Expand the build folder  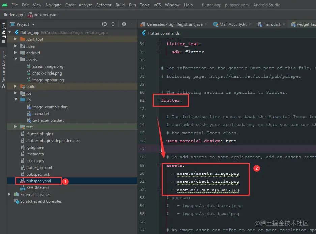15,86
